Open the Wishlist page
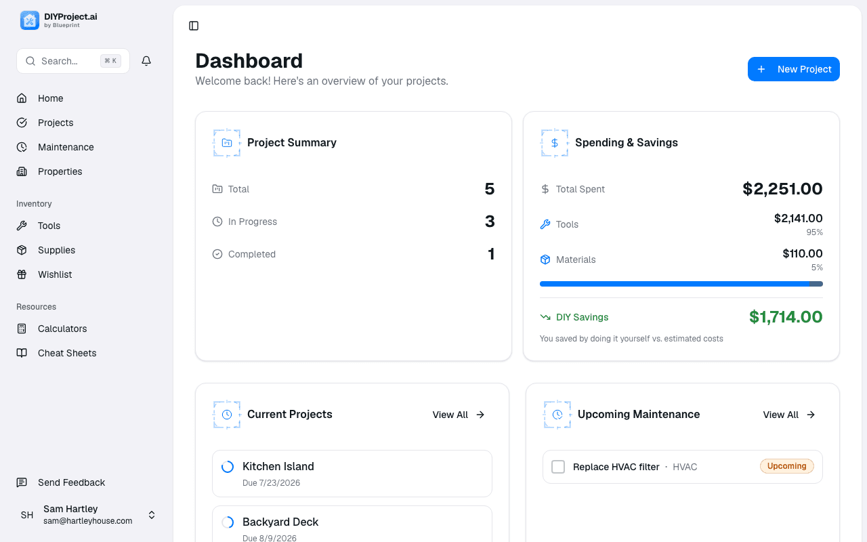Viewport: 867px width, 542px height. pos(87,274)
